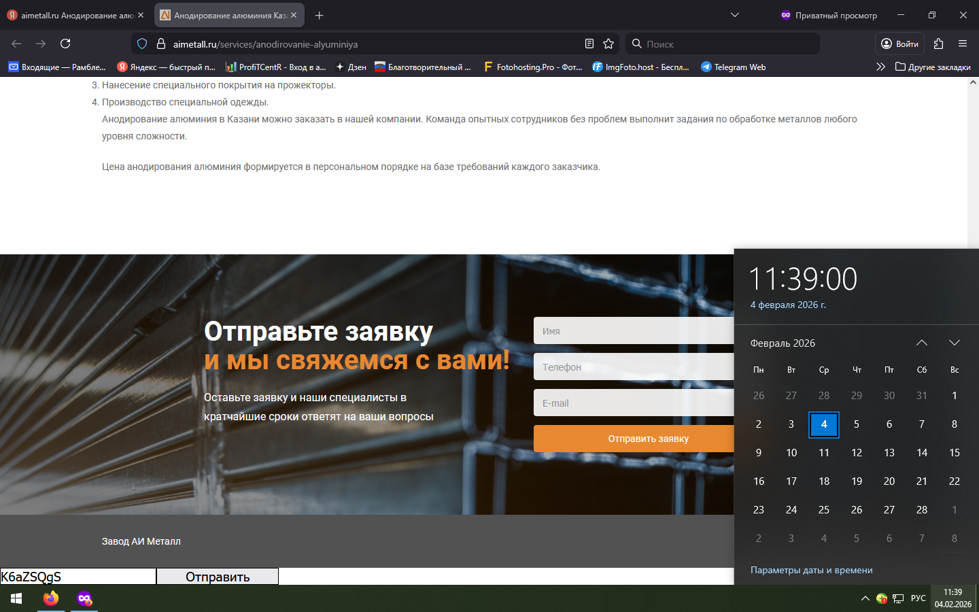This screenshot has height=612, width=979.
Task: Bookmark this page with star icon
Action: [x=608, y=44]
